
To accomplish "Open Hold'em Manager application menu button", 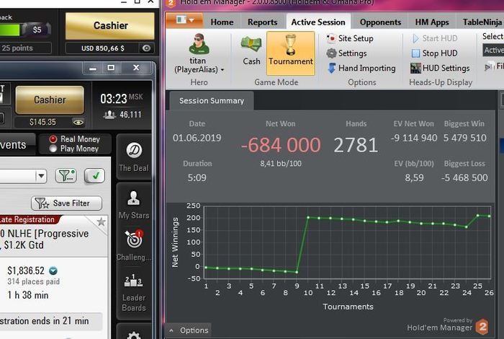I will [x=184, y=20].
